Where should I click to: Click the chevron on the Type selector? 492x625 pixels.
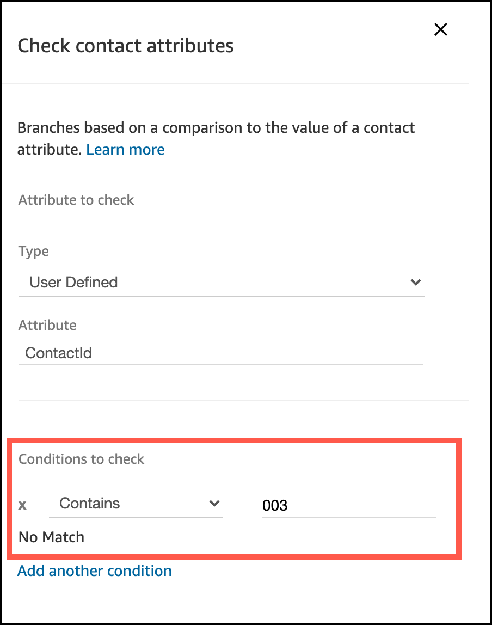[416, 283]
